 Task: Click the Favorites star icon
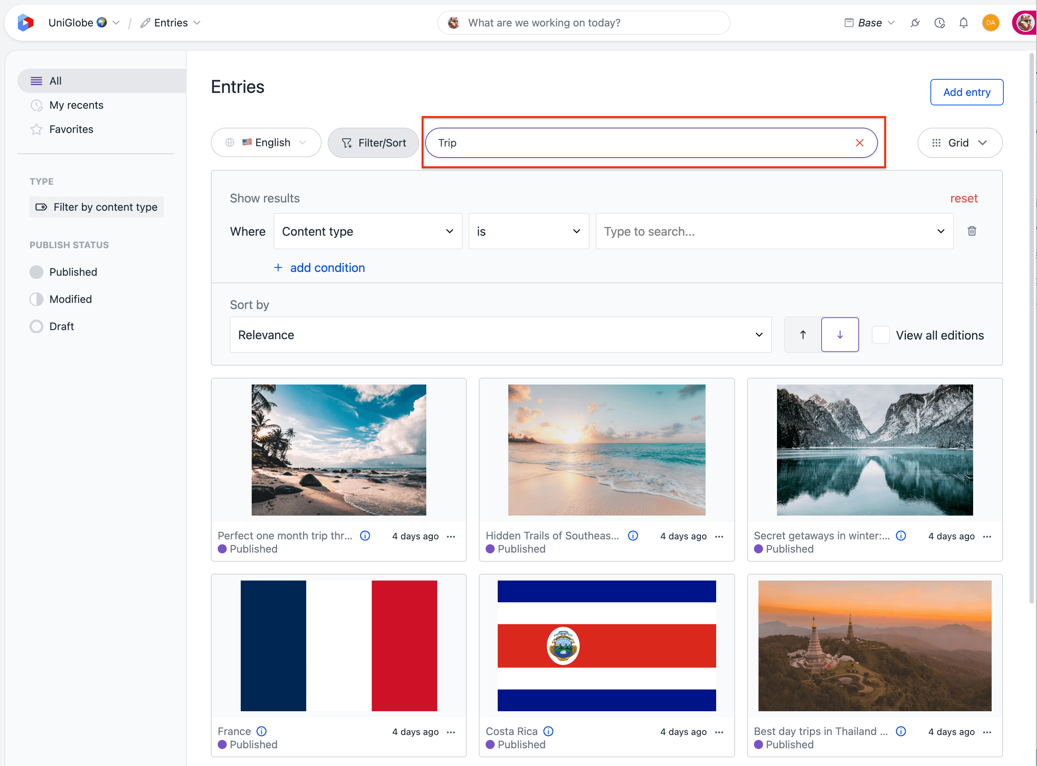36,130
